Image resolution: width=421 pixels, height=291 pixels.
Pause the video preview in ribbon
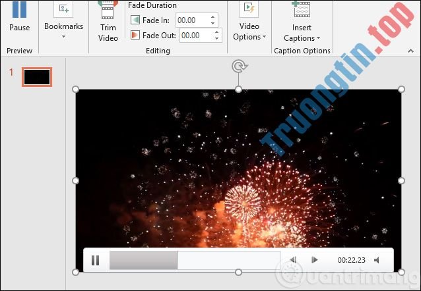click(19, 16)
